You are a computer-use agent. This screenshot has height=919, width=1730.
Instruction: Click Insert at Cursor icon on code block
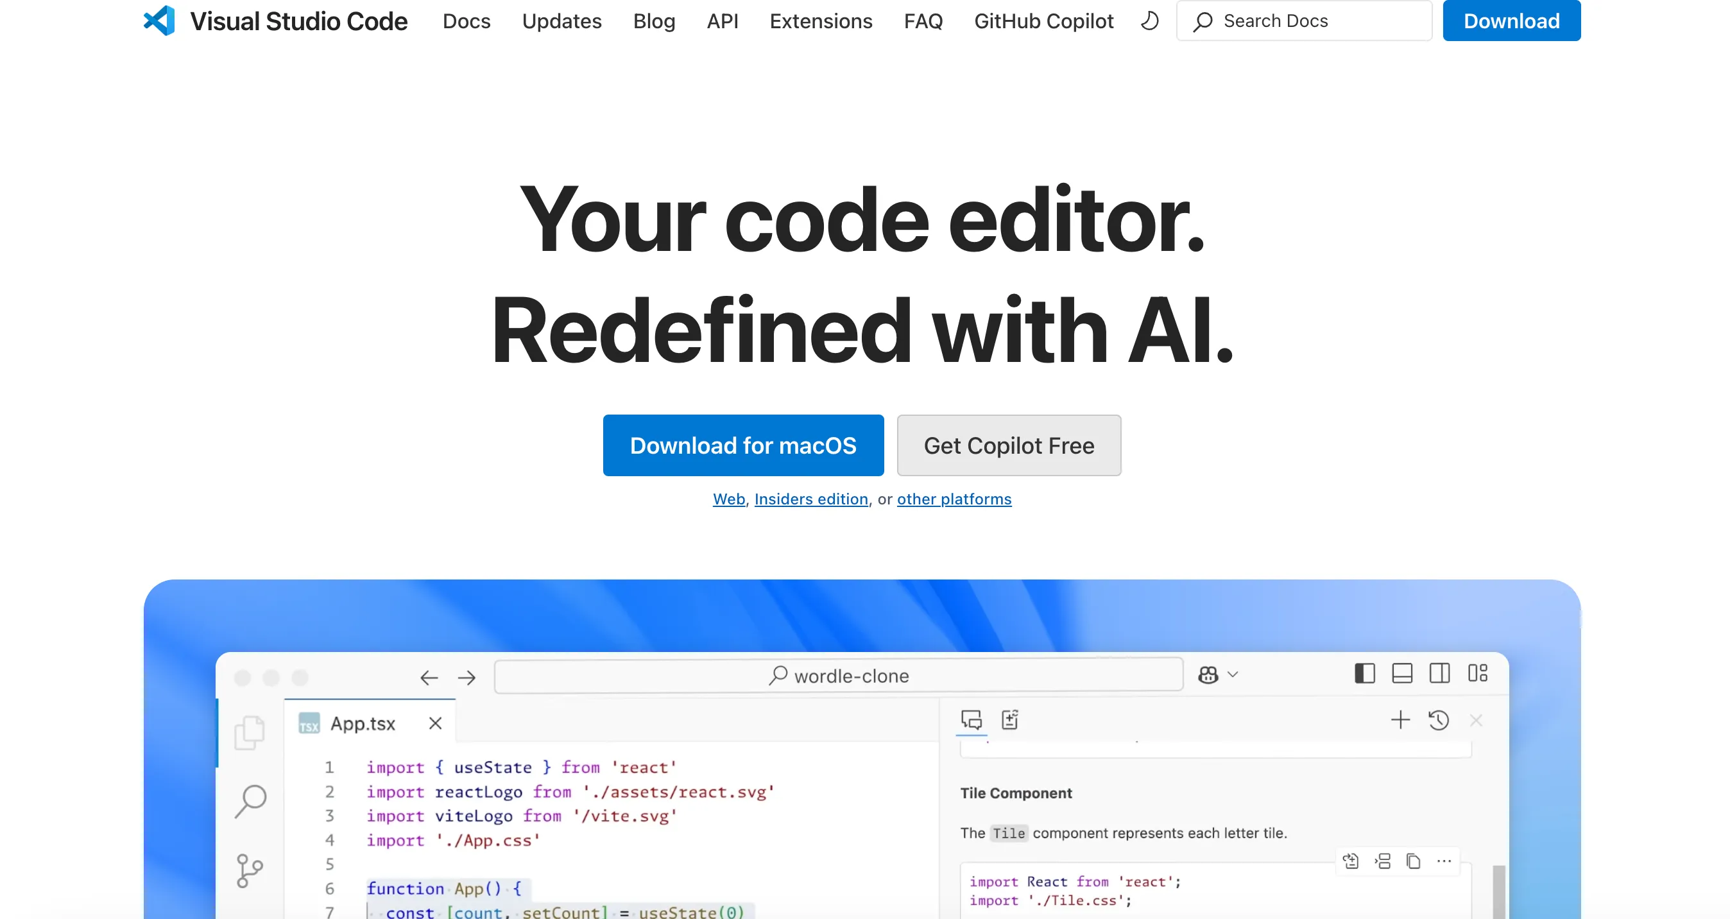pyautogui.click(x=1382, y=861)
